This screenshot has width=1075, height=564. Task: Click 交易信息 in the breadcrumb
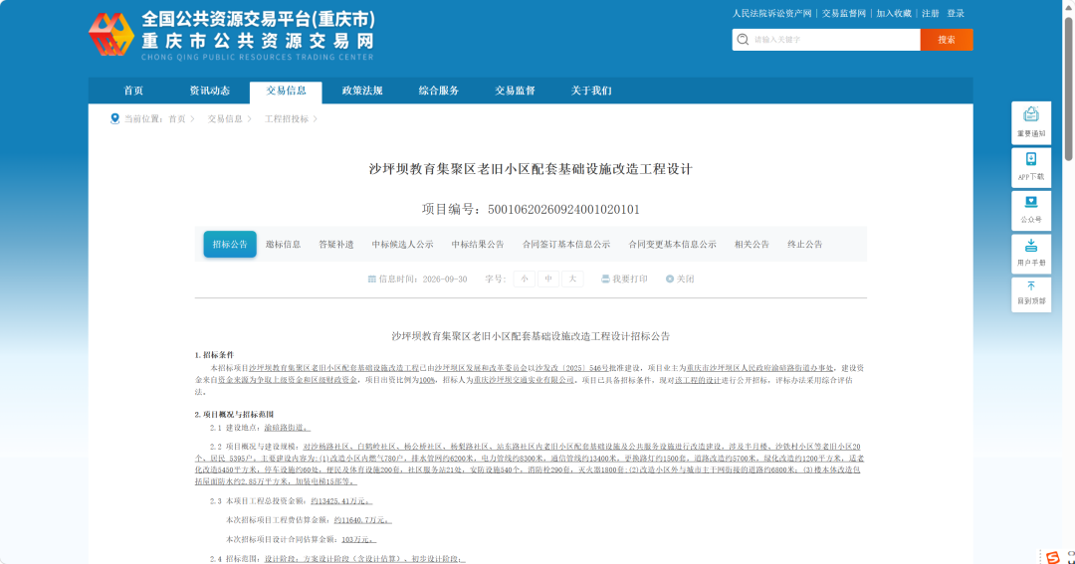point(226,119)
